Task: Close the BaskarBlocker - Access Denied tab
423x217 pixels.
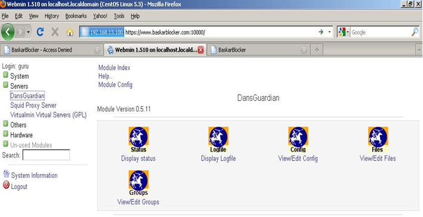Action: click(x=97, y=50)
